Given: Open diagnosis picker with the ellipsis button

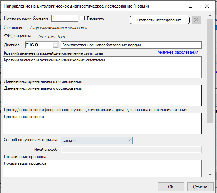Looking at the screenshot, I should (x=55, y=45).
